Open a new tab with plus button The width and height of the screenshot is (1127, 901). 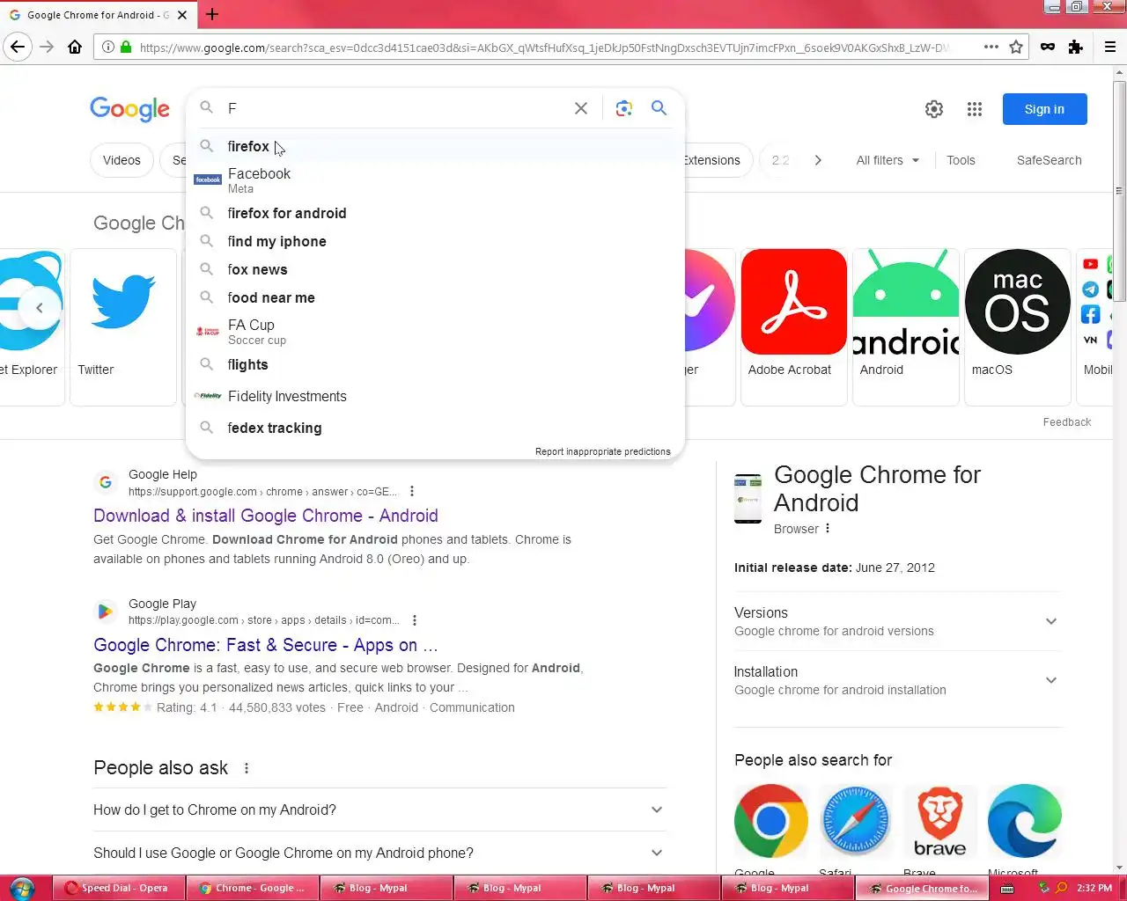coord(212,14)
